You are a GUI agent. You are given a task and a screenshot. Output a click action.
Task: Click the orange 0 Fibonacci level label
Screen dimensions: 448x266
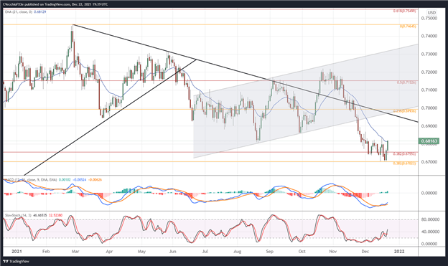tap(408, 27)
